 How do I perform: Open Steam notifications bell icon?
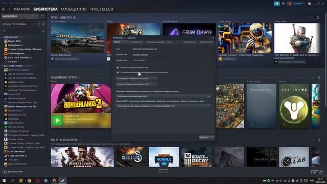click(283, 4)
